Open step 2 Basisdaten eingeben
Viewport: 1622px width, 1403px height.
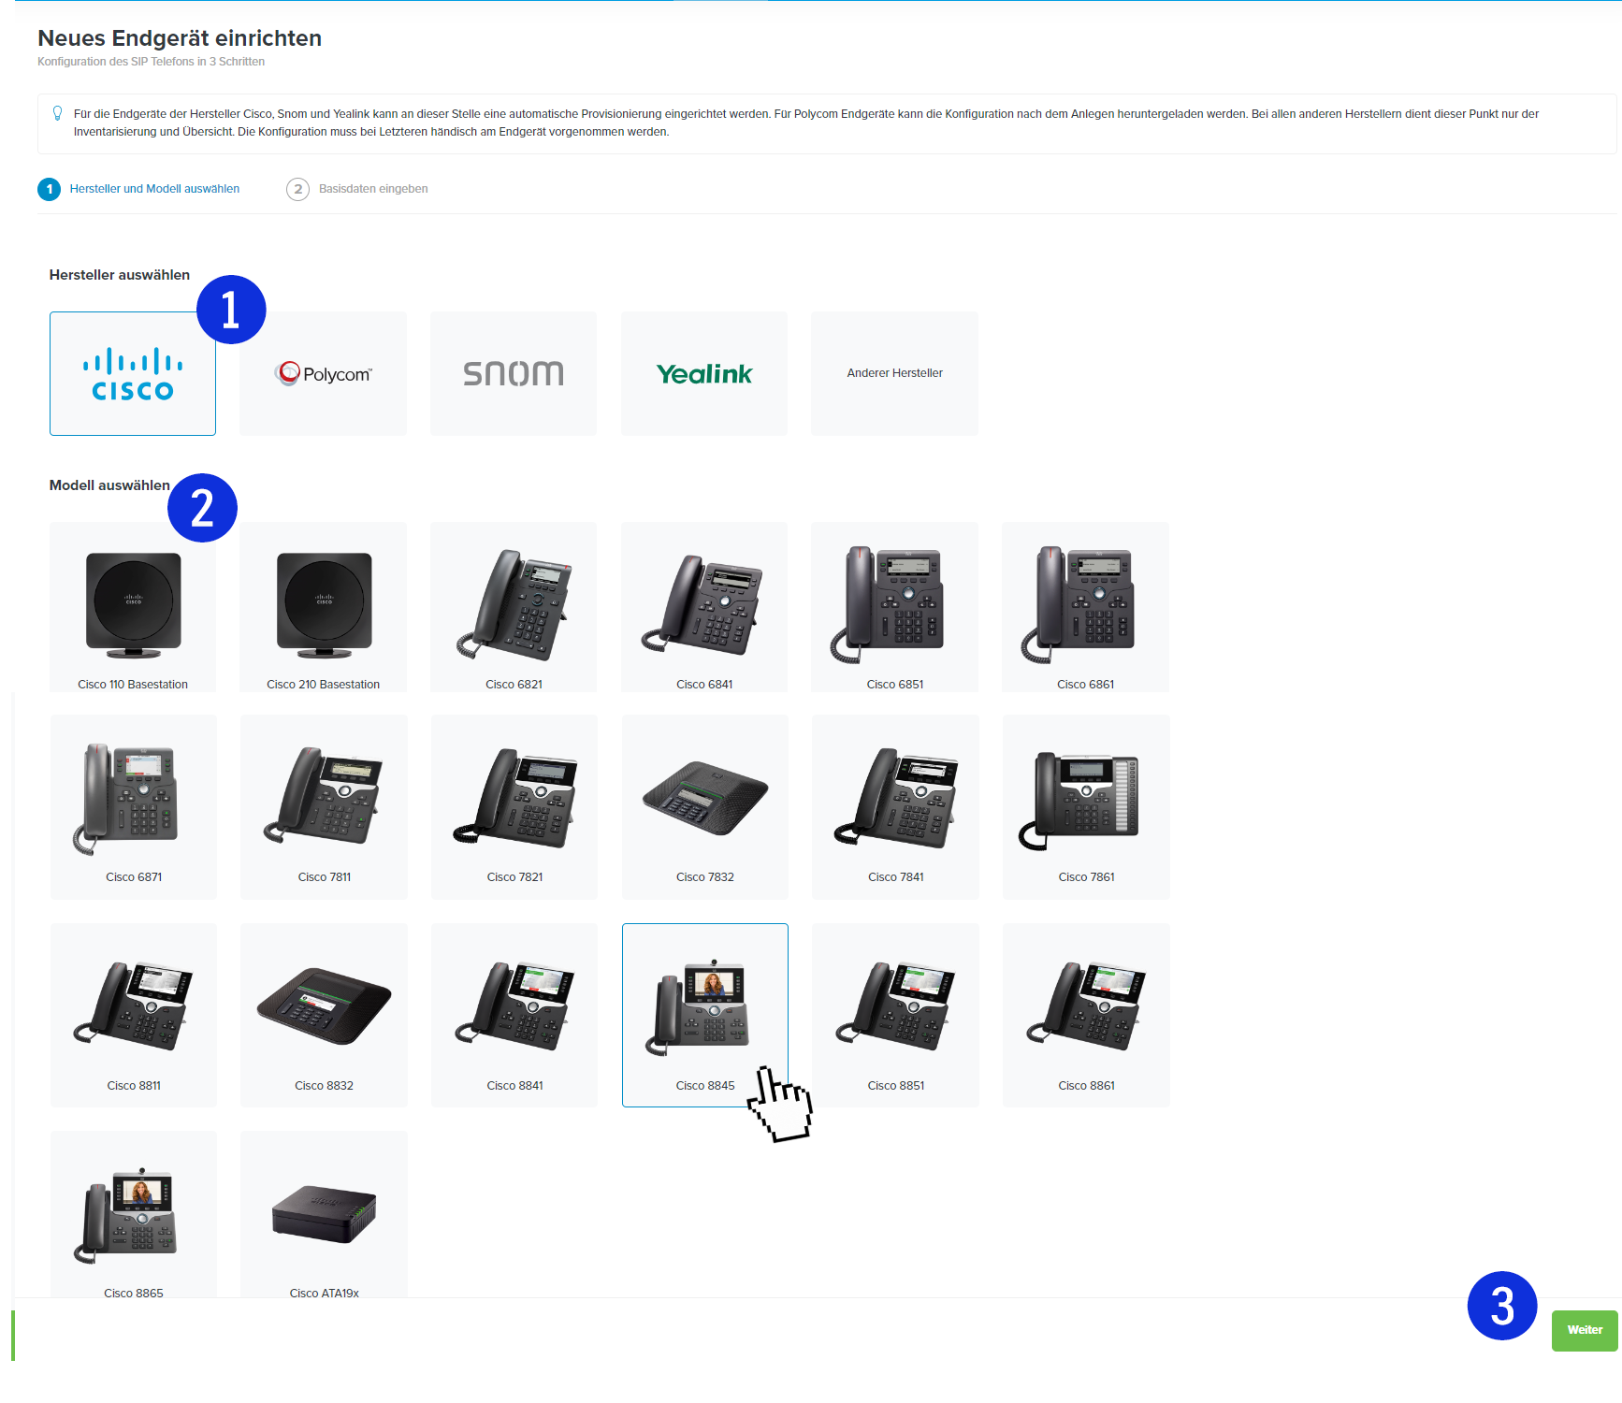click(357, 189)
